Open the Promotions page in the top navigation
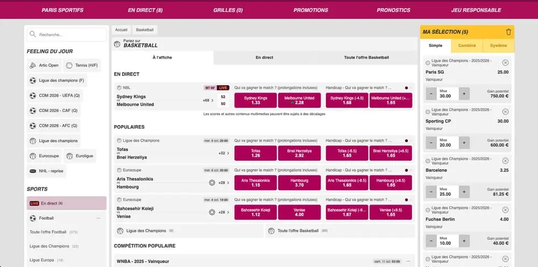This screenshot has width=538, height=267. click(310, 10)
